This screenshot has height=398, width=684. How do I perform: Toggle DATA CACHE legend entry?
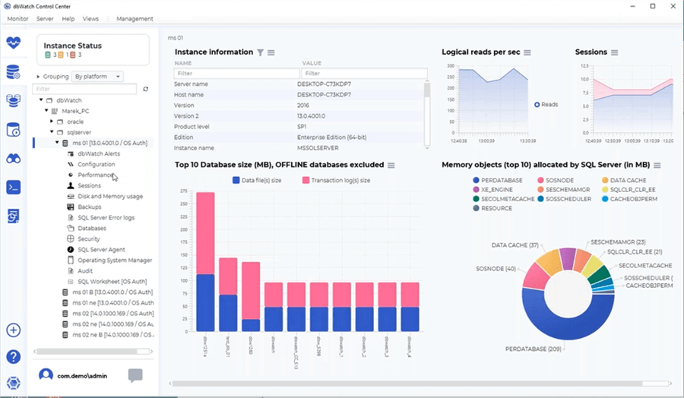[x=624, y=180]
